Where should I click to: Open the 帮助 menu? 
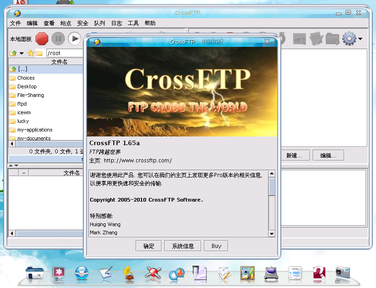click(150, 23)
